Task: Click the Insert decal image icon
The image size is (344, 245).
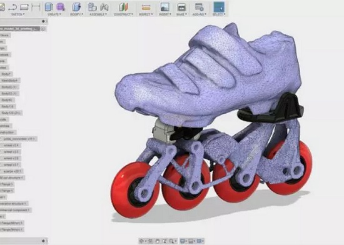Action: (164, 7)
